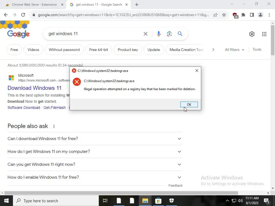275x206 pixels.
Task: Select the Product key filter chip
Action: pos(128,50)
